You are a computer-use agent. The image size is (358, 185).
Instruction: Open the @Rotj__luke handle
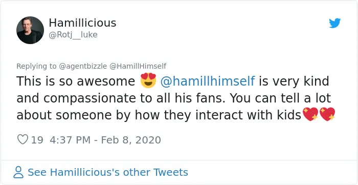[x=73, y=35]
